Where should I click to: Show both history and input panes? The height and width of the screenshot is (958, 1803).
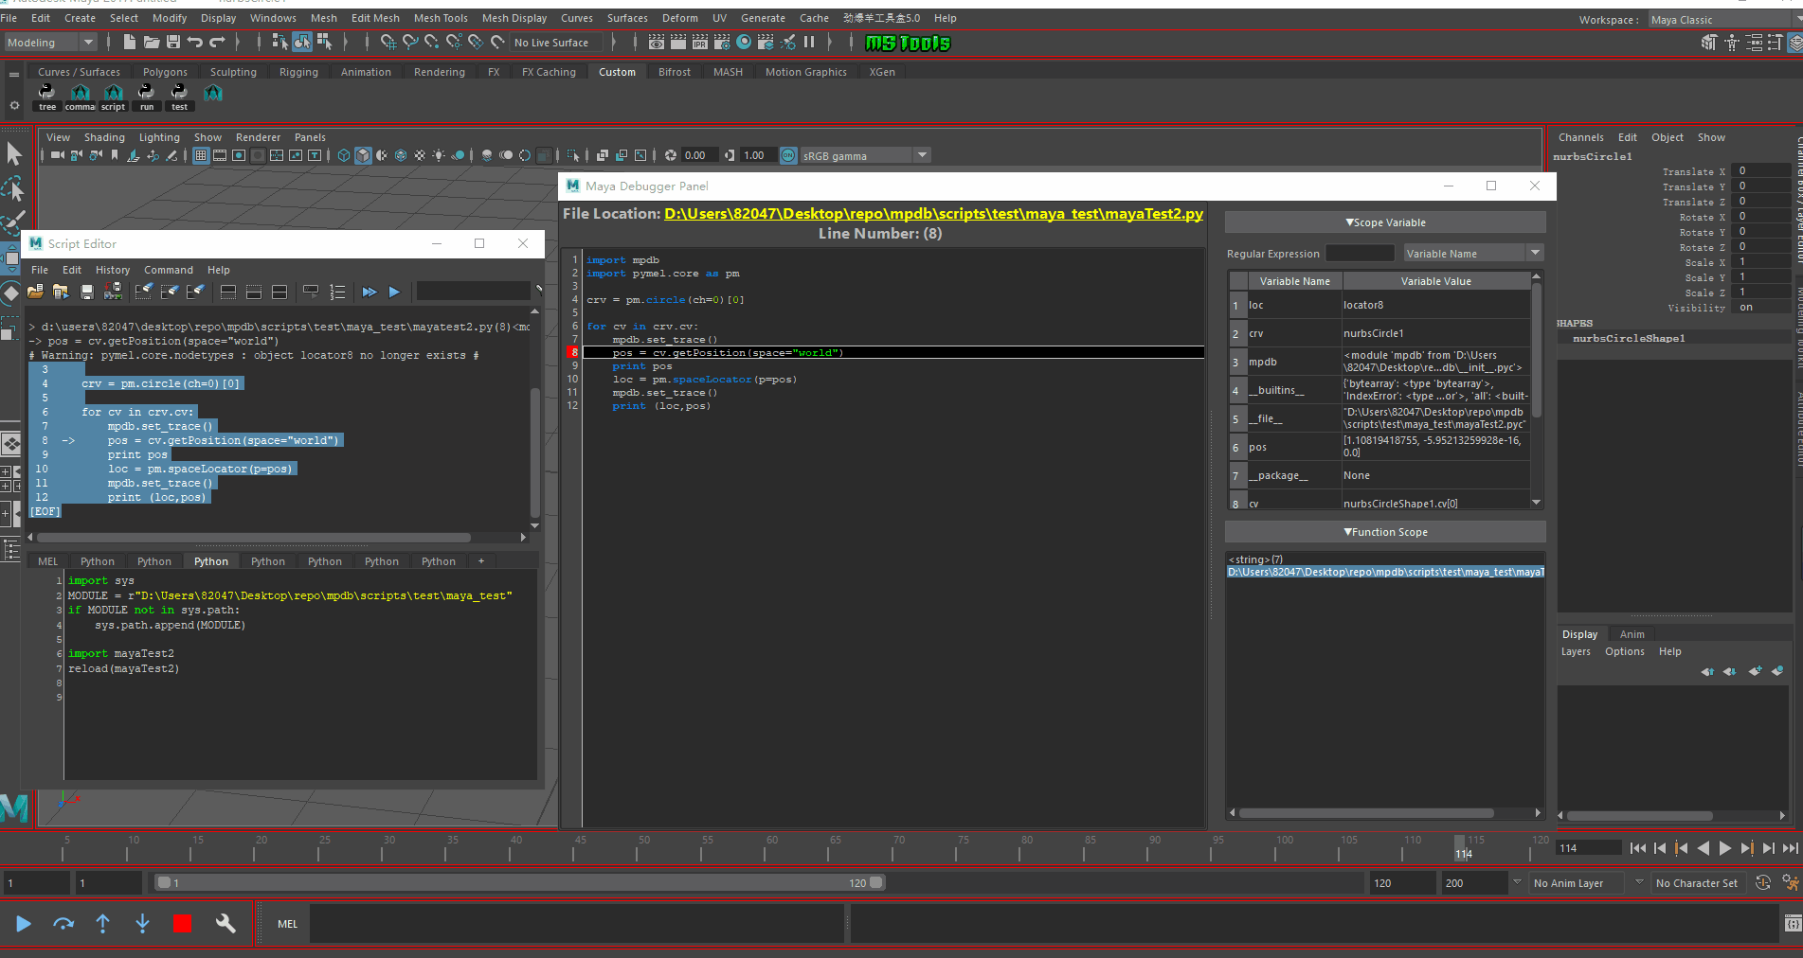279,292
